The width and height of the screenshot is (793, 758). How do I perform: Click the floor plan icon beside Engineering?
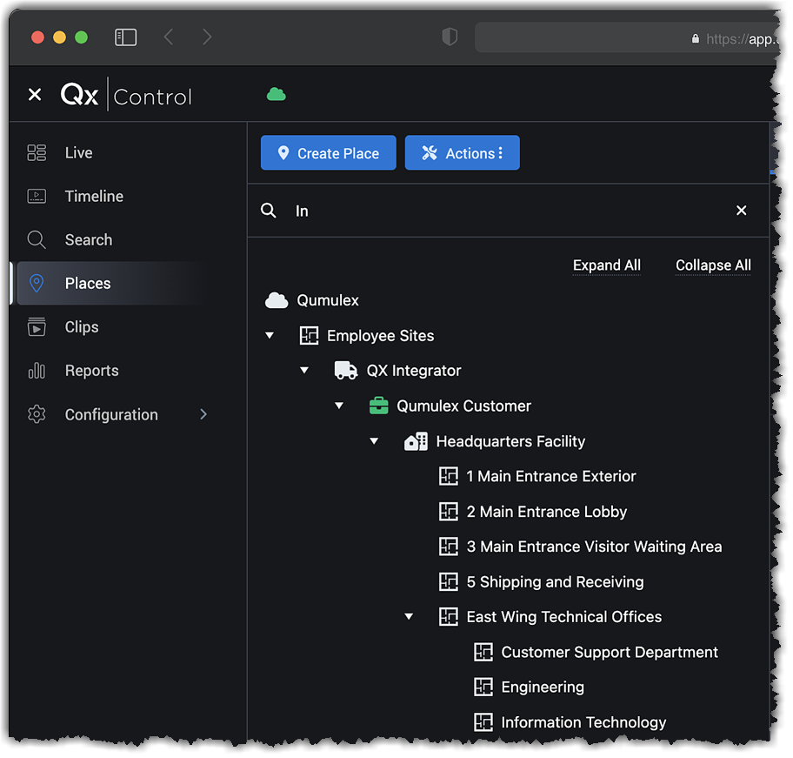483,688
